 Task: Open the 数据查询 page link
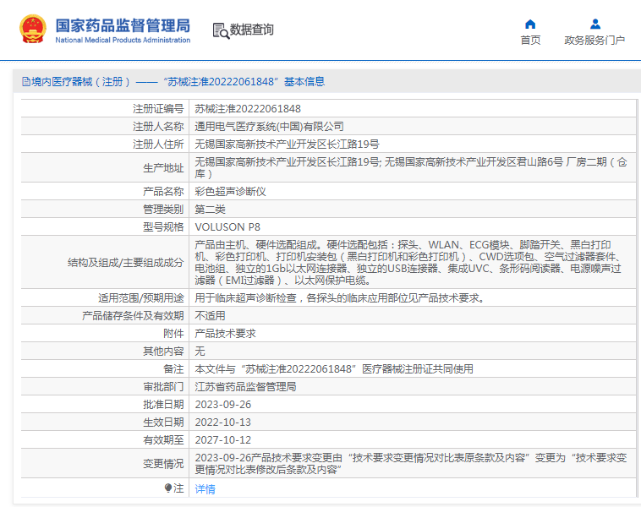(252, 30)
